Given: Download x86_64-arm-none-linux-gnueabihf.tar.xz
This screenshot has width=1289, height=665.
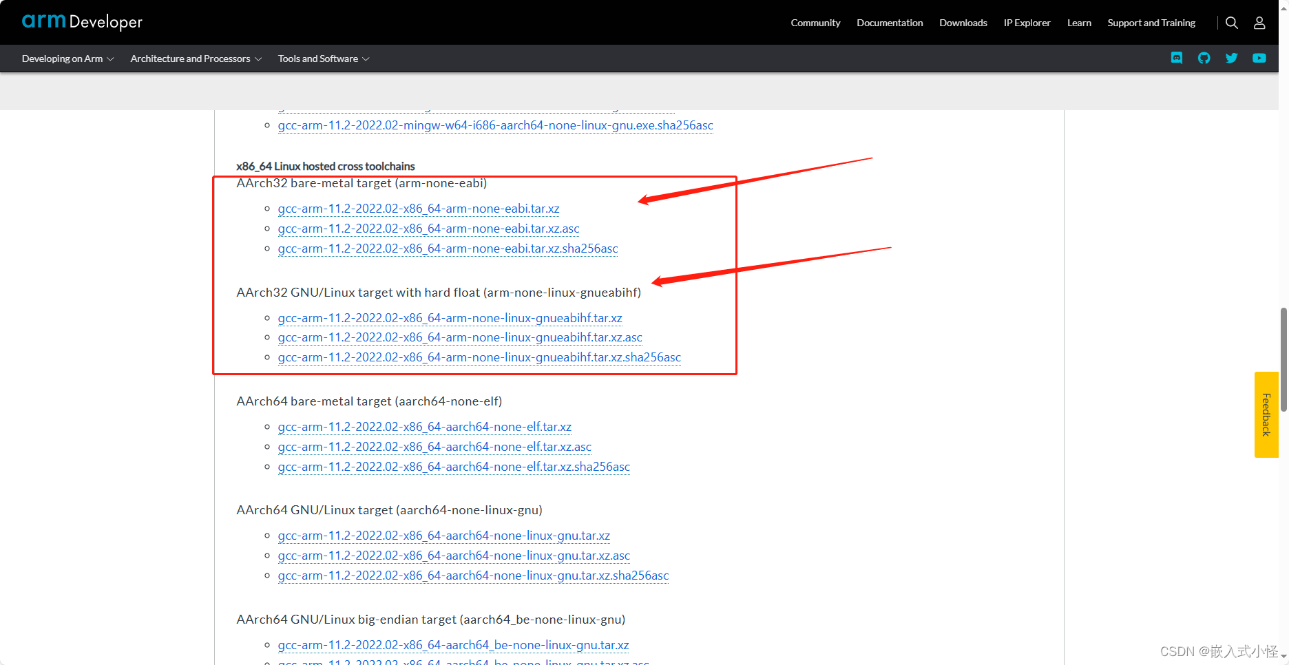Looking at the screenshot, I should (450, 318).
